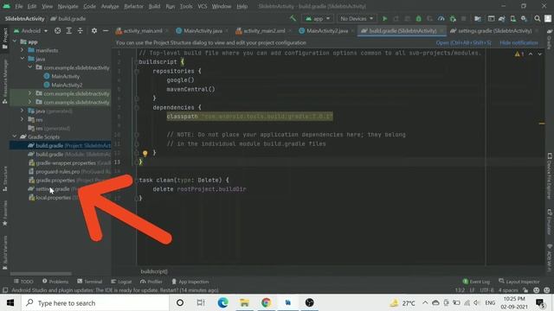Viewport: 554px width, 311px height.
Task: Open Microsoft Edge from the taskbar
Action: [222, 302]
